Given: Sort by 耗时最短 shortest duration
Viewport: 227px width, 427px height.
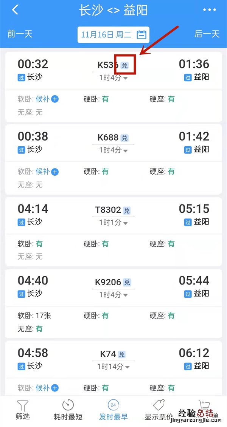Looking at the screenshot, I should (68, 410).
